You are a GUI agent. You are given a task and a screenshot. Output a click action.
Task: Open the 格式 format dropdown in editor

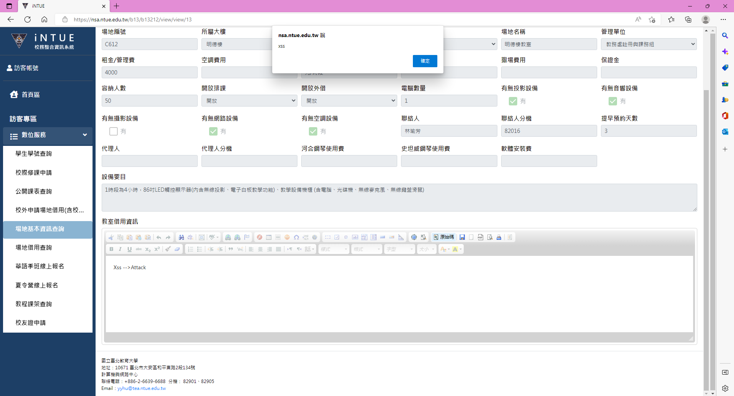pyautogui.click(x=367, y=249)
